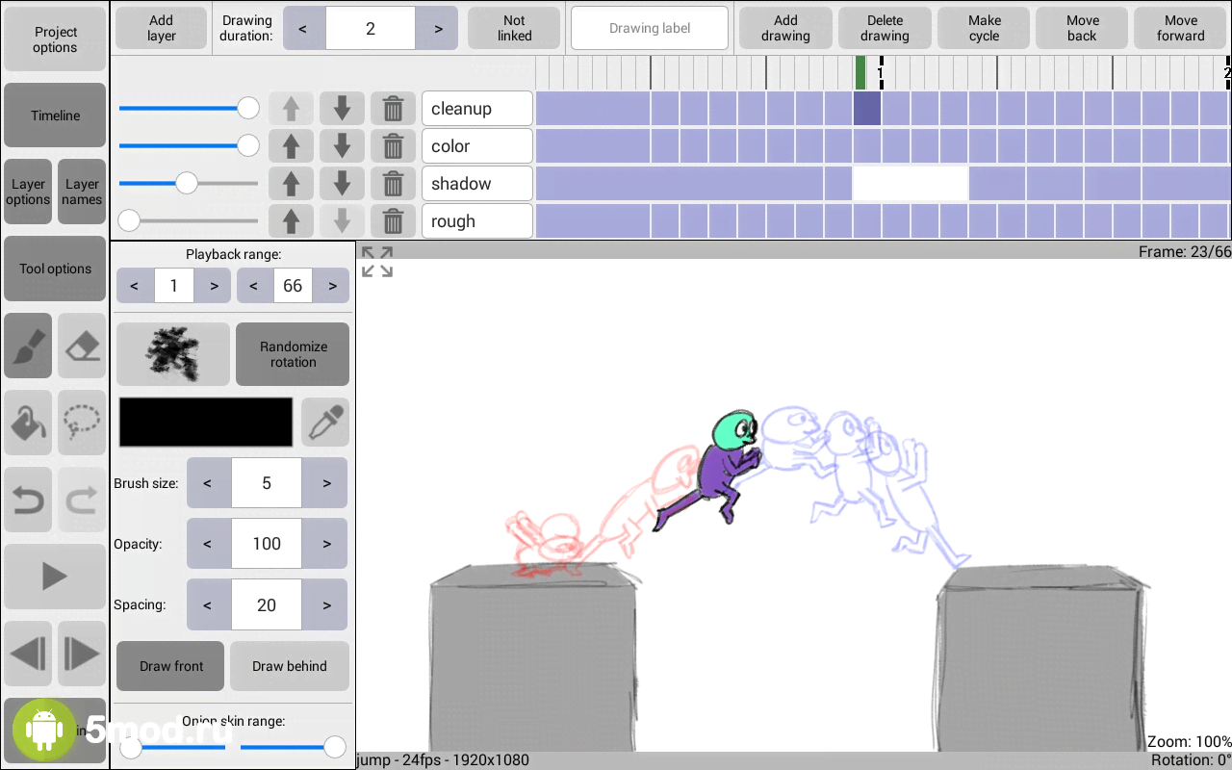Pick a color with the eyedropper
This screenshot has width=1232, height=770.
coord(325,423)
